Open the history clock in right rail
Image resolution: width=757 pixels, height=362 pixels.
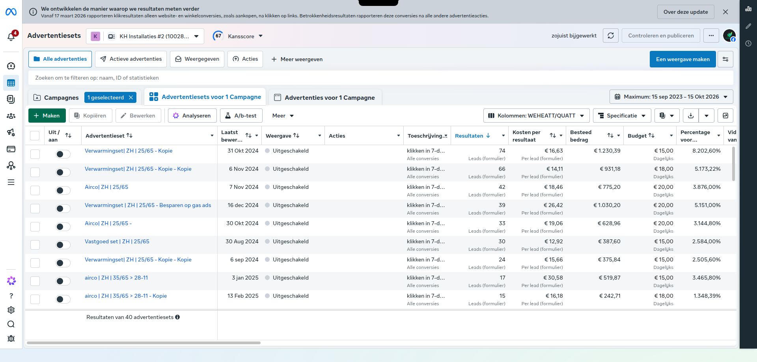[748, 43]
